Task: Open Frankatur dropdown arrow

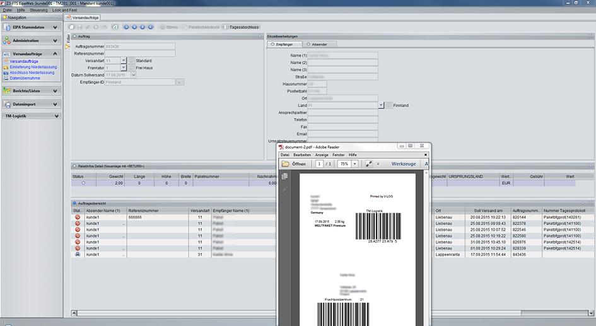Action: 124,67
